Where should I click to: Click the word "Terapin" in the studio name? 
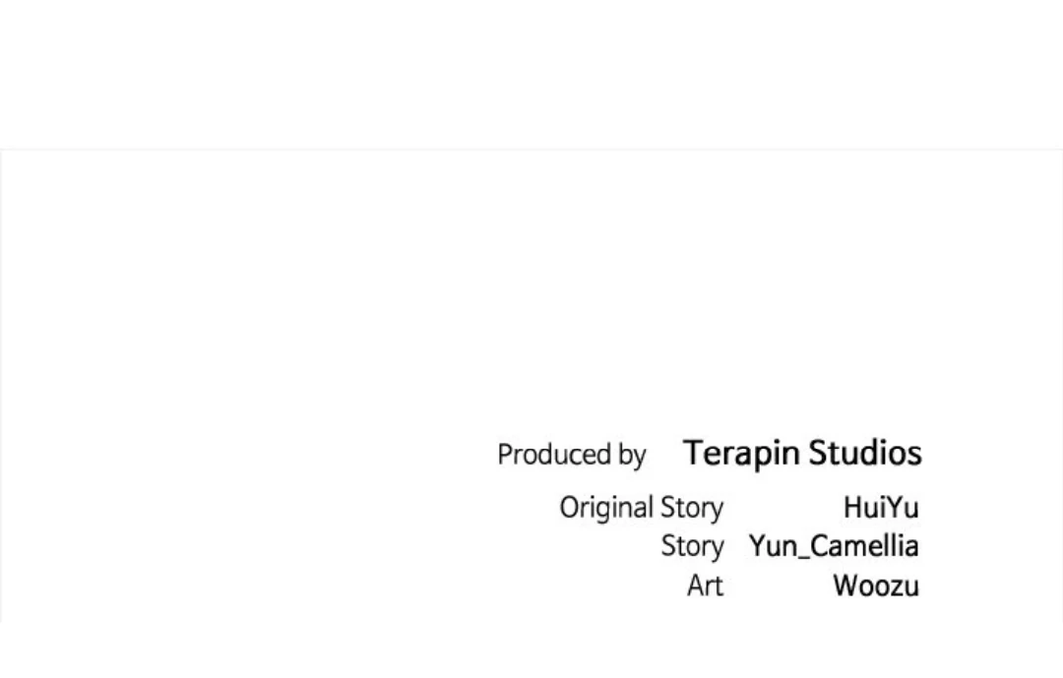click(742, 453)
